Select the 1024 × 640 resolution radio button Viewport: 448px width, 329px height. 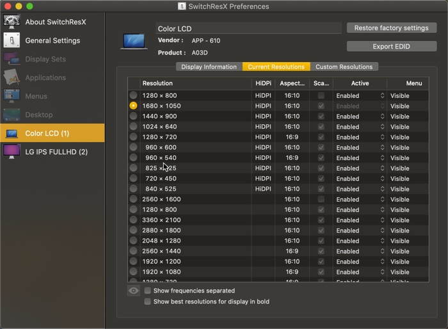133,126
